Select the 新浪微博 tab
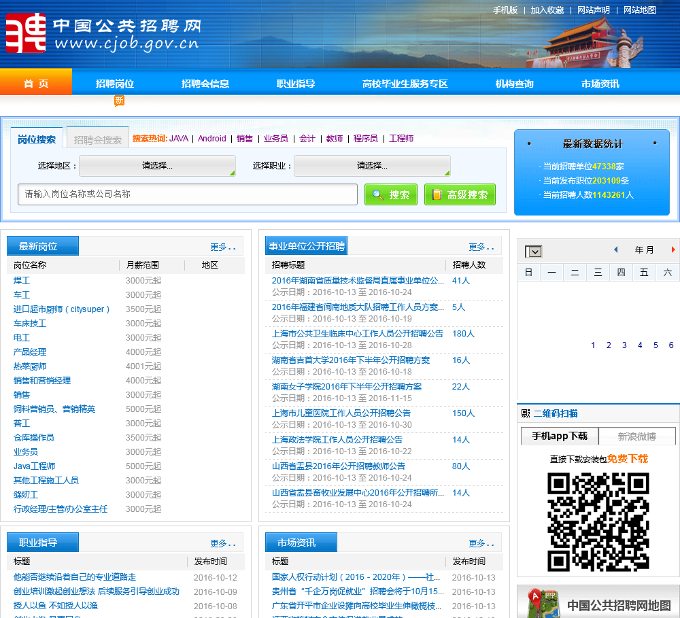The width and height of the screenshot is (680, 618). [x=636, y=436]
